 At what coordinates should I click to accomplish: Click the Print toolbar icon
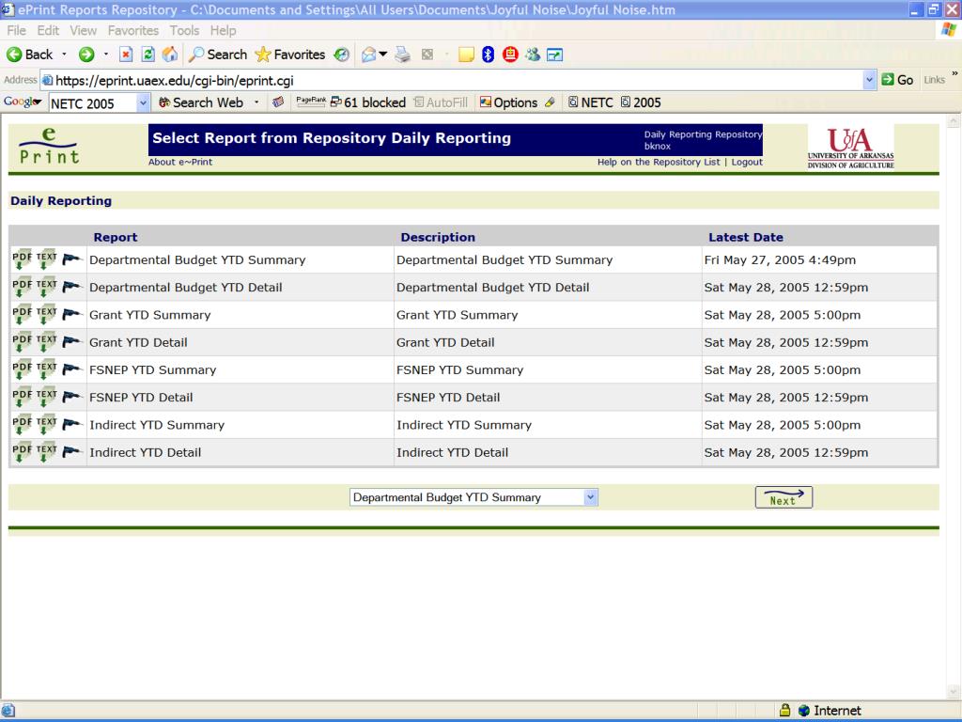click(402, 55)
